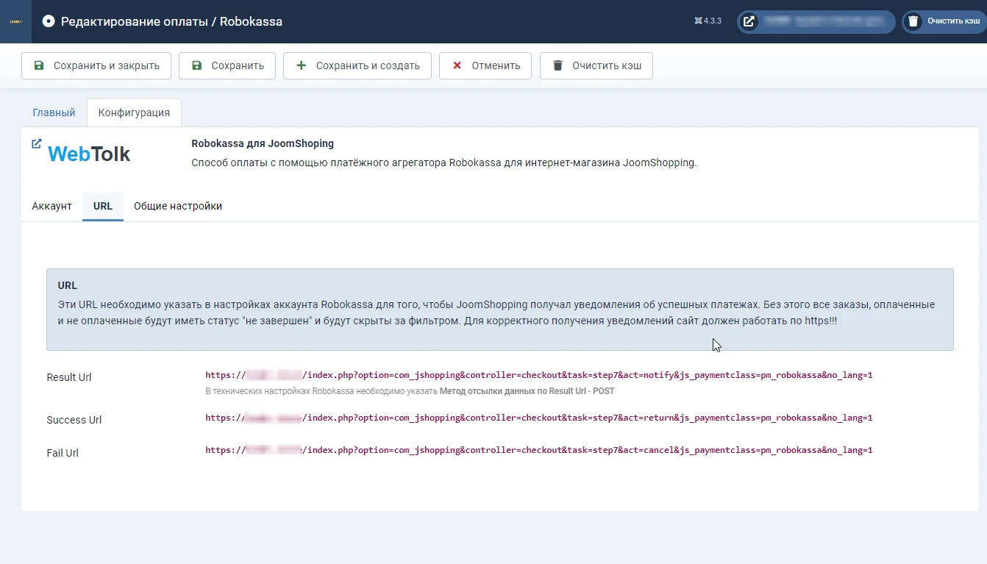Image resolution: width=987 pixels, height=564 pixels.
Task: Click the Success Url link text
Action: coord(539,418)
